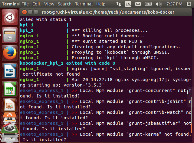
Task: Open the En keyboard input indicator
Action: (128, 4)
